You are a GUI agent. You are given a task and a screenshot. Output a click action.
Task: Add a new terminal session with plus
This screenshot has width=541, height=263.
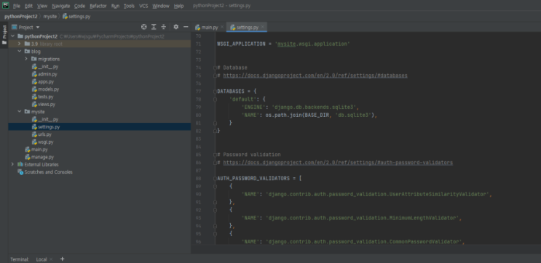tap(62, 259)
